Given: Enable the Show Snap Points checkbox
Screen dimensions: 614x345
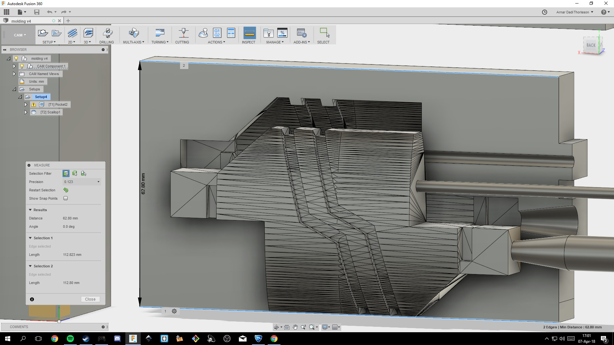Looking at the screenshot, I should click(x=66, y=198).
